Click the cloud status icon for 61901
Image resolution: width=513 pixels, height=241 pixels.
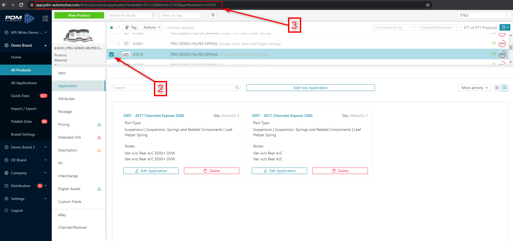(494, 43)
